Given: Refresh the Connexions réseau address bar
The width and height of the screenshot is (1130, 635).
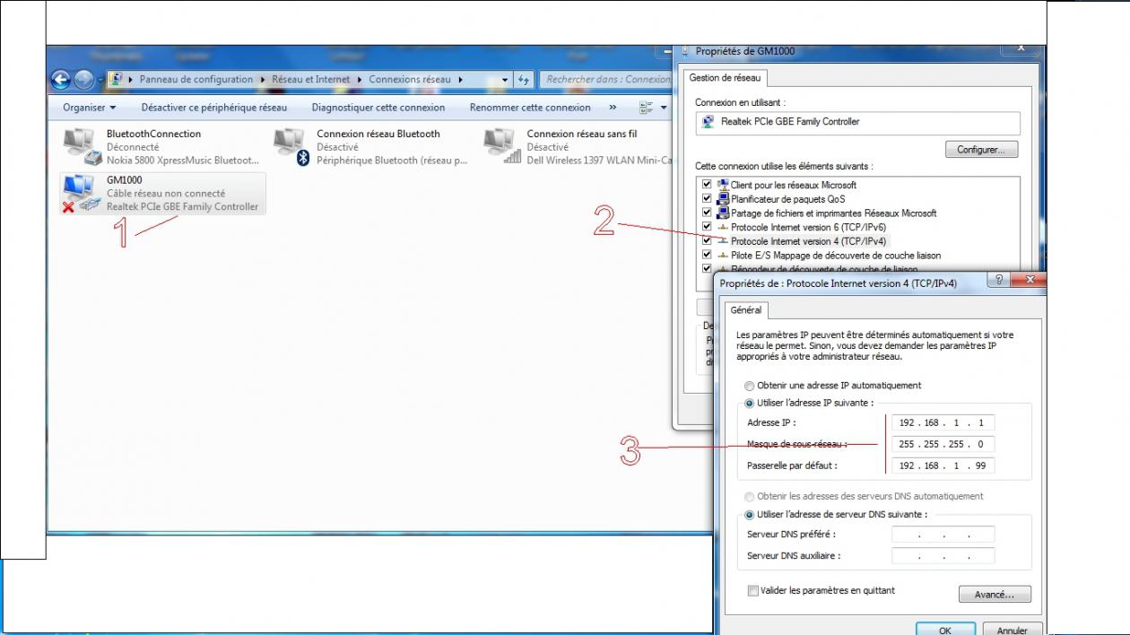Looking at the screenshot, I should tap(525, 80).
